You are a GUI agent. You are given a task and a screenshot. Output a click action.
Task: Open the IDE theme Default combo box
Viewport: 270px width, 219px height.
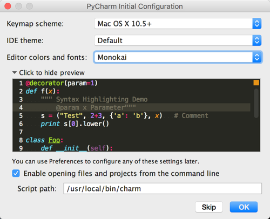pyautogui.click(x=178, y=40)
